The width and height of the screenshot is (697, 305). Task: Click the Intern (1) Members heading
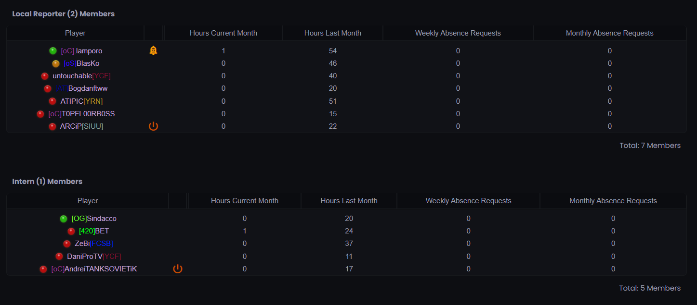point(47,182)
